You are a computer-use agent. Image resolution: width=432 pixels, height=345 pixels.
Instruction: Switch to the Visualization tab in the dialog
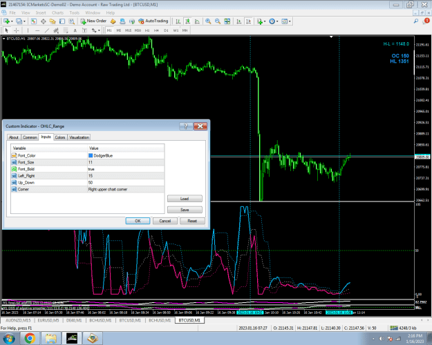[79, 137]
